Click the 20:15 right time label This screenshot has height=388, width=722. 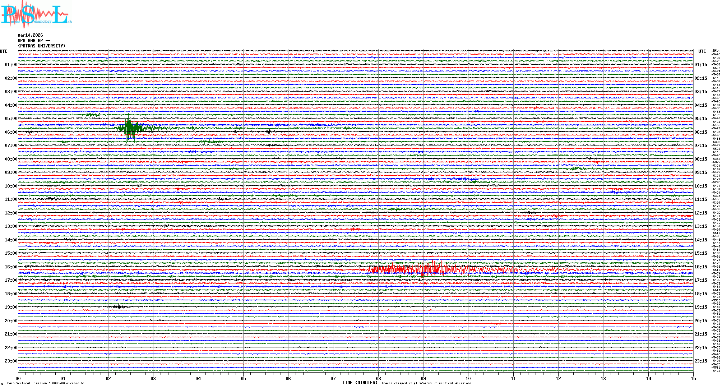700,321
